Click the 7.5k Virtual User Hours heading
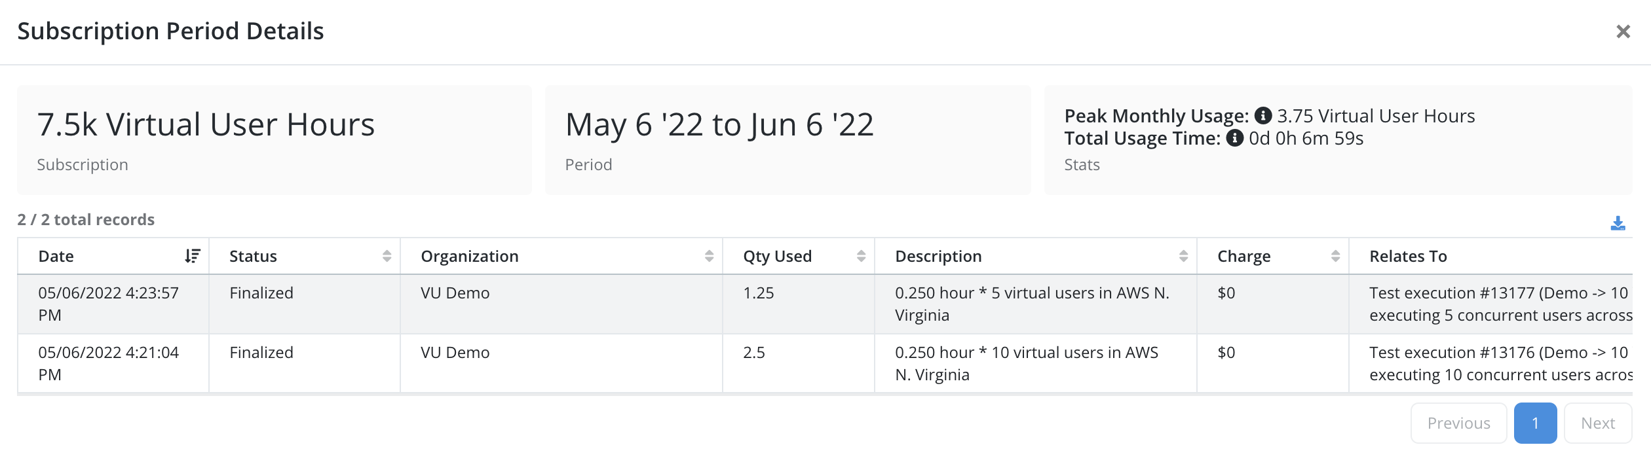Screen dimensions: 1651x466 pyautogui.click(x=206, y=124)
